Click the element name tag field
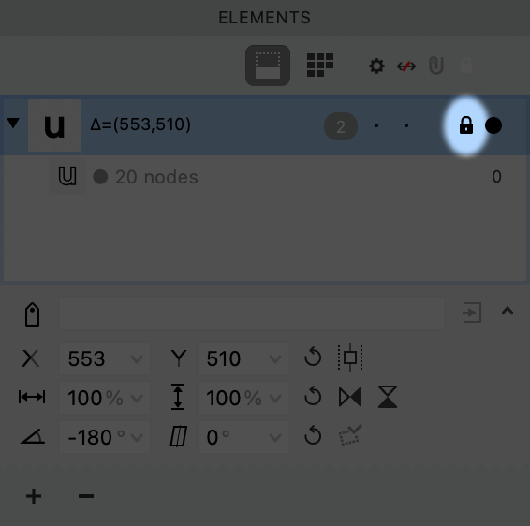 (x=252, y=314)
